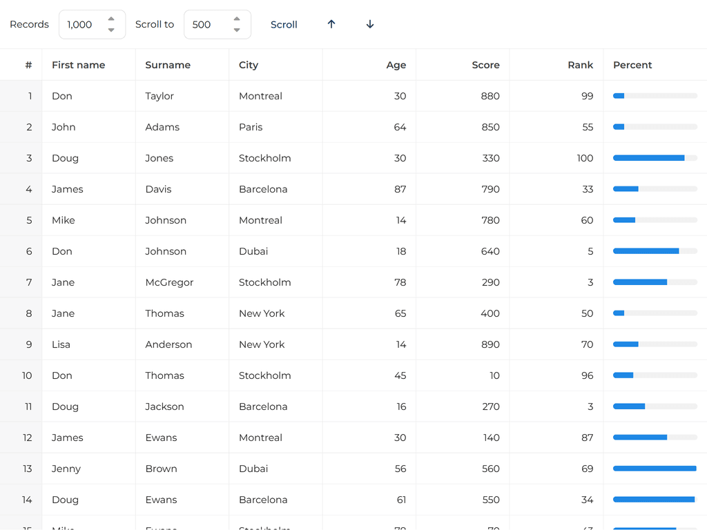Sort by the Age column header
707x530 pixels.
pos(396,65)
